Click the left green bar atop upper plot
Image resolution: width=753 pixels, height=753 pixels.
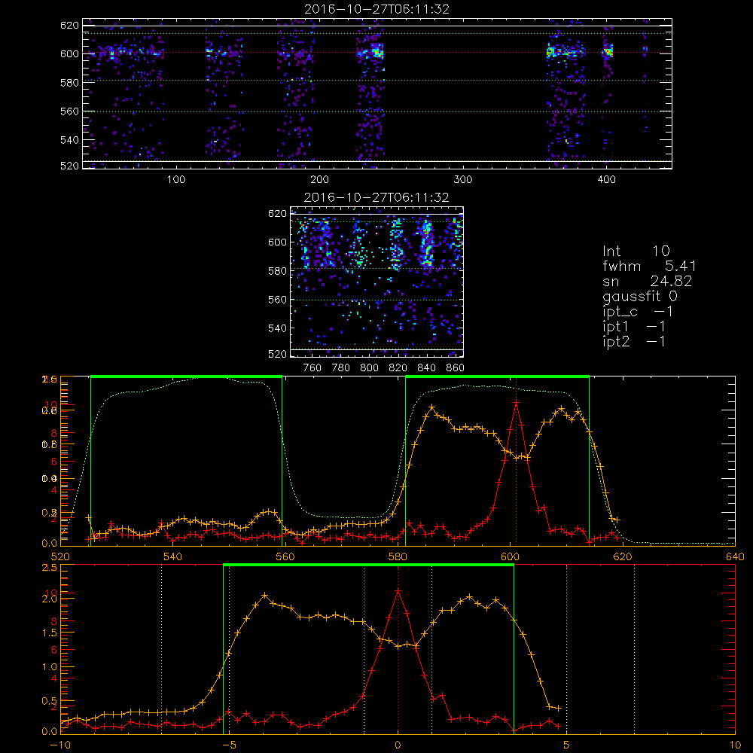(x=186, y=377)
